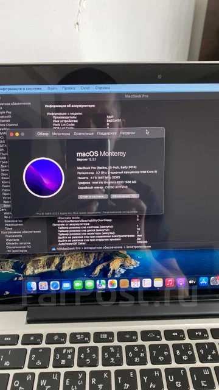Image resolution: width=219 pixels, height=390 pixels.
Task: Open Photos app in the Dock
Action: (113, 284)
